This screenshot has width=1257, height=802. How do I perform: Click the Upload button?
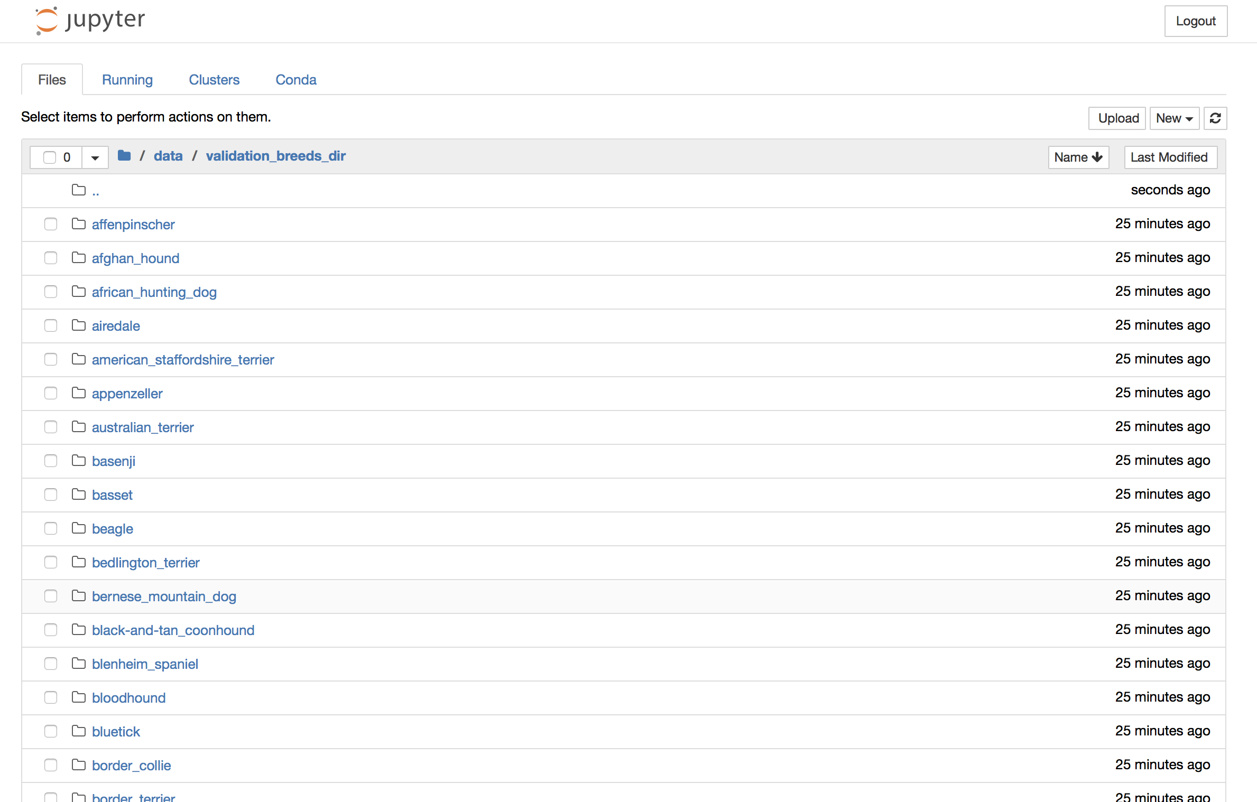pyautogui.click(x=1117, y=118)
